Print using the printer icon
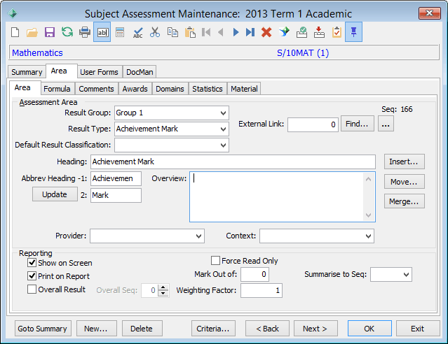Viewport: 448px width, 344px height. tap(85, 32)
